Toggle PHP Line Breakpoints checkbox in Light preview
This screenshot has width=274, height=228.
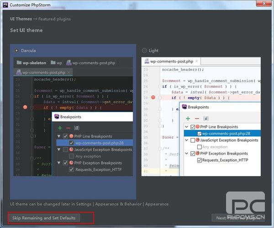point(193,127)
